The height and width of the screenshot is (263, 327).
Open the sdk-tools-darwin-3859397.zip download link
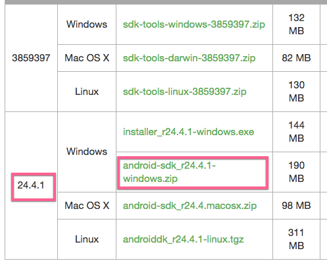click(189, 58)
